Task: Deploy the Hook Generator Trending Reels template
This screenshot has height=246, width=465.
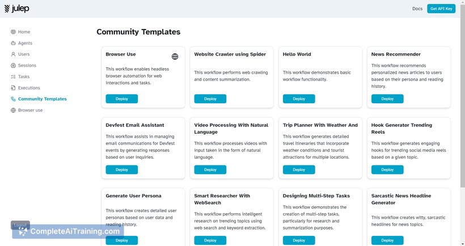Action: [387, 169]
